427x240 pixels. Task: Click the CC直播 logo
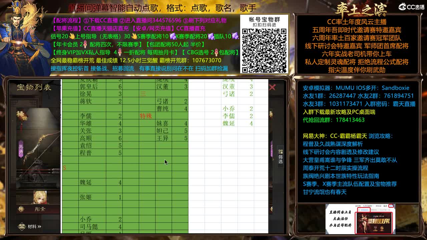point(412,7)
